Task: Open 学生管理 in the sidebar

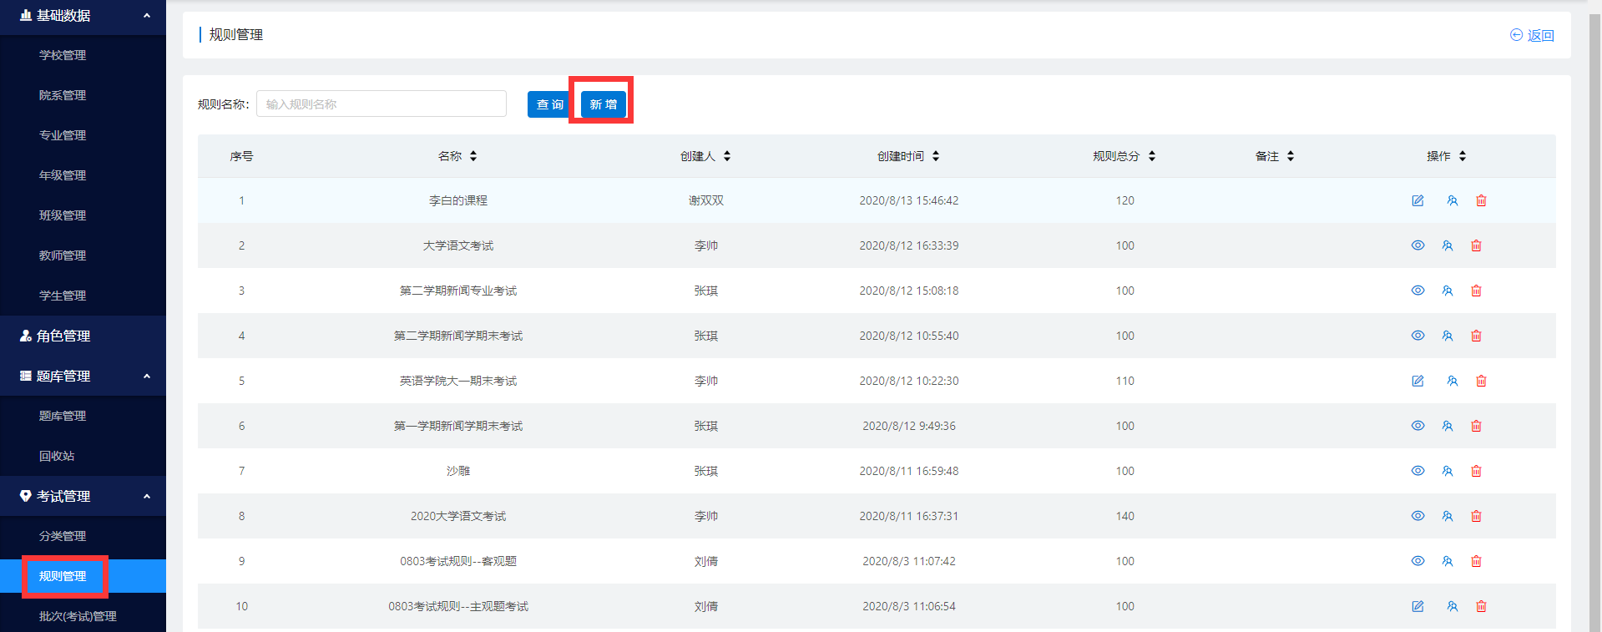Action: [x=63, y=296]
